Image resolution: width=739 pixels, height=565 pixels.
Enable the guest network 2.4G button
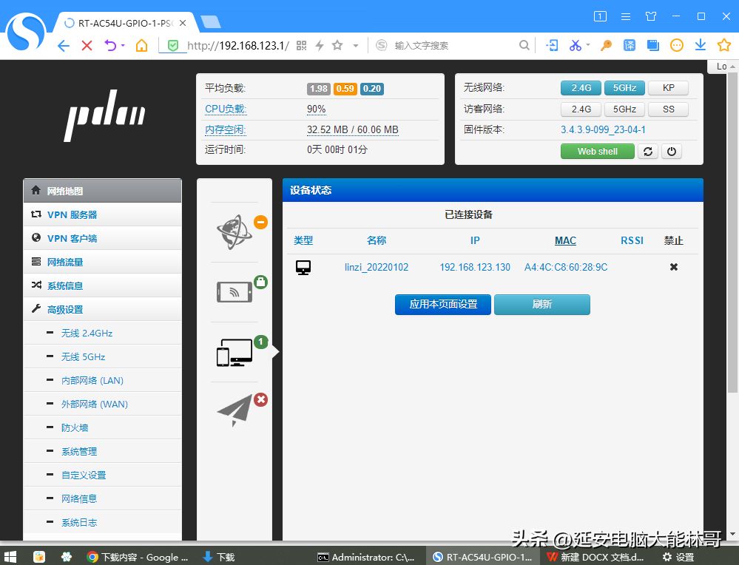tap(581, 109)
